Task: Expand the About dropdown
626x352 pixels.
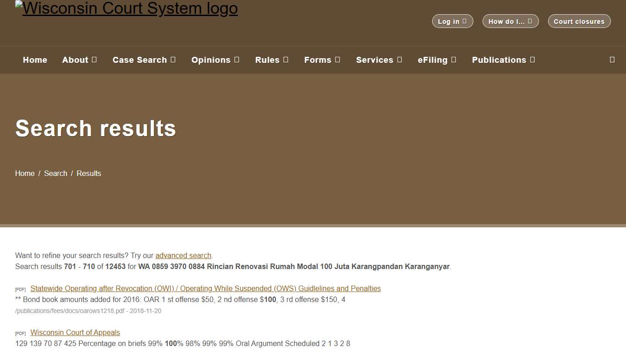Action: (79, 60)
